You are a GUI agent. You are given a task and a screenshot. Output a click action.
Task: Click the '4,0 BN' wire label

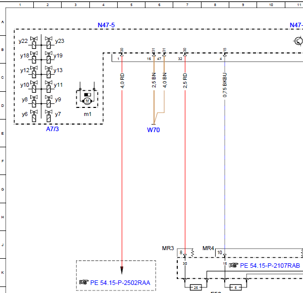165,80
